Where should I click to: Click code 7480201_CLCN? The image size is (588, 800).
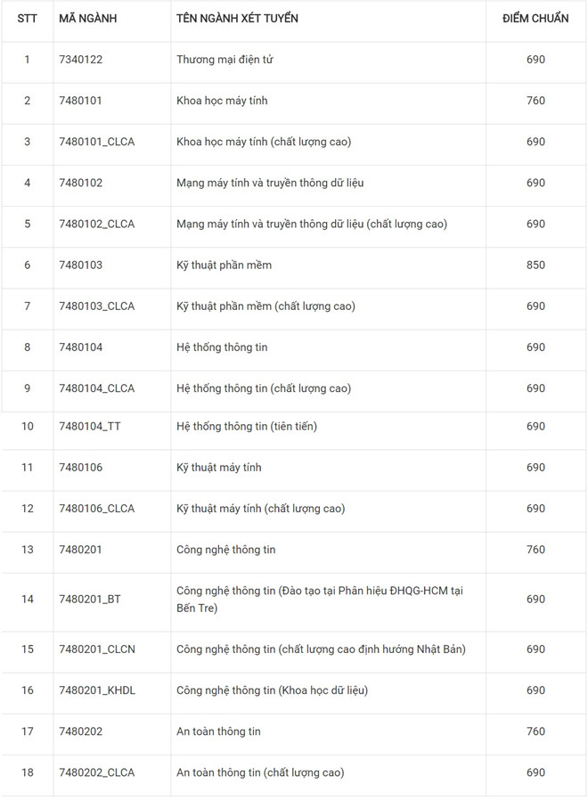click(x=96, y=649)
